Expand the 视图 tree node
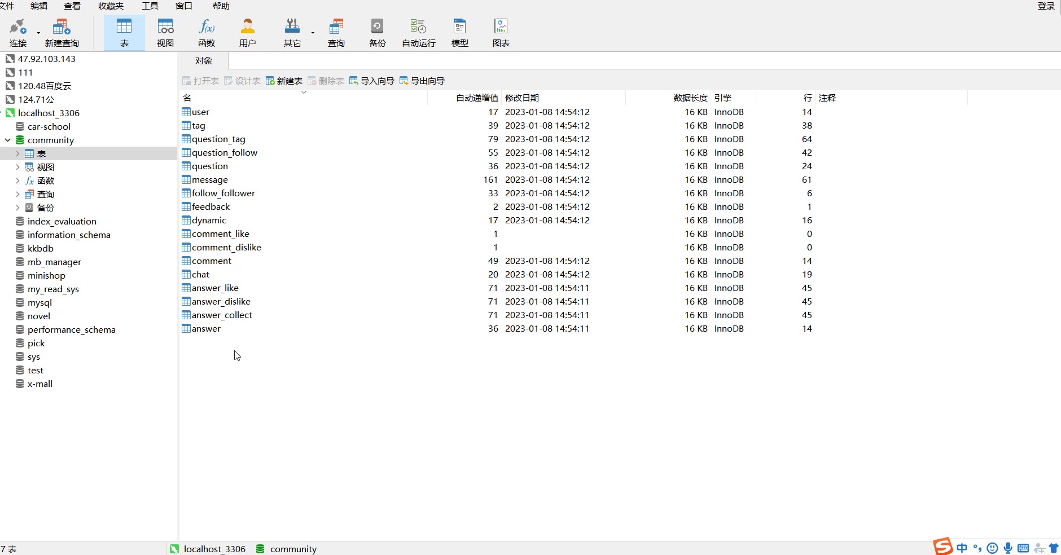This screenshot has height=555, width=1061. (17, 167)
